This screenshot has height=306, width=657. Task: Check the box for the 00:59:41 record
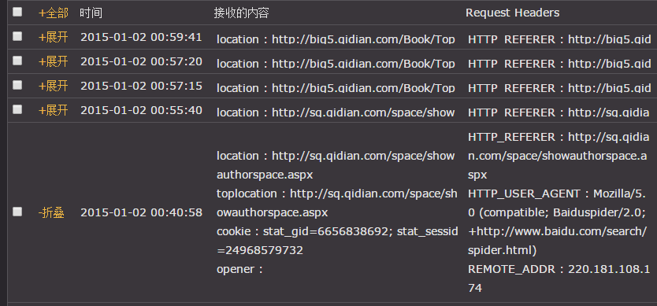[17, 36]
